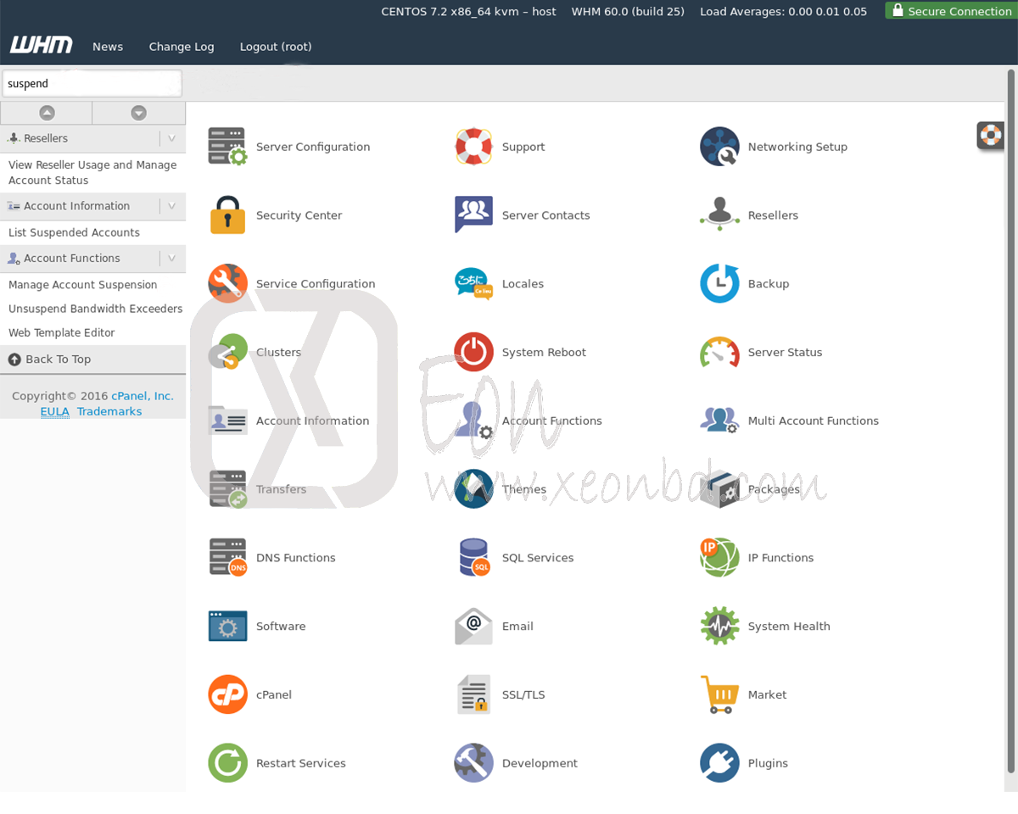Viewport: 1018px width, 814px height.
Task: Select the SQL Services database icon
Action: click(473, 557)
